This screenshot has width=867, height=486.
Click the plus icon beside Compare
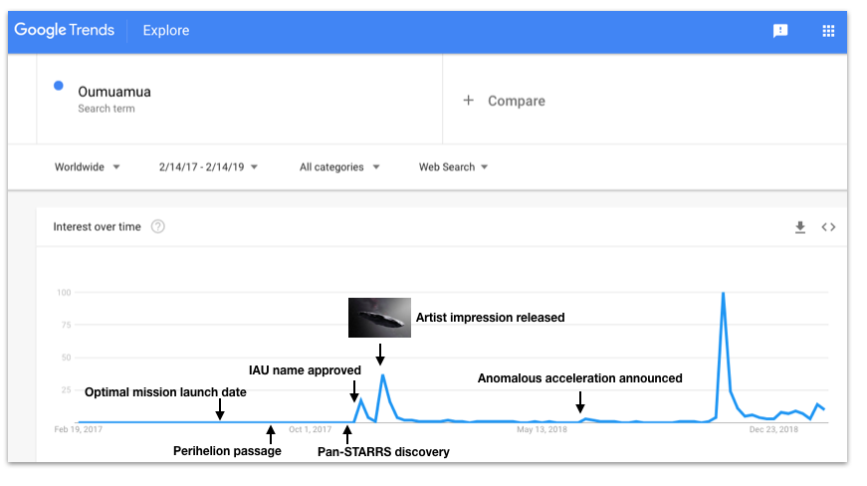tap(468, 100)
